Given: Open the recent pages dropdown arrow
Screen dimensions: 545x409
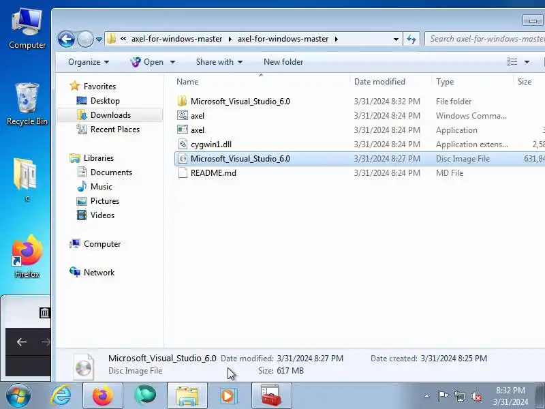Looking at the screenshot, I should click(x=99, y=40).
